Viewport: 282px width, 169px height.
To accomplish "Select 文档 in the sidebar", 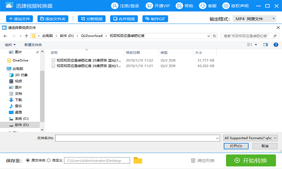I will coord(16,94).
